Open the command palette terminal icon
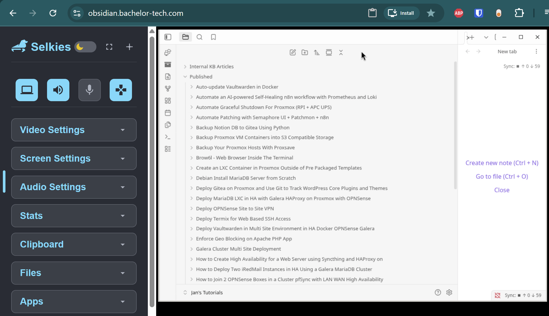 168,137
